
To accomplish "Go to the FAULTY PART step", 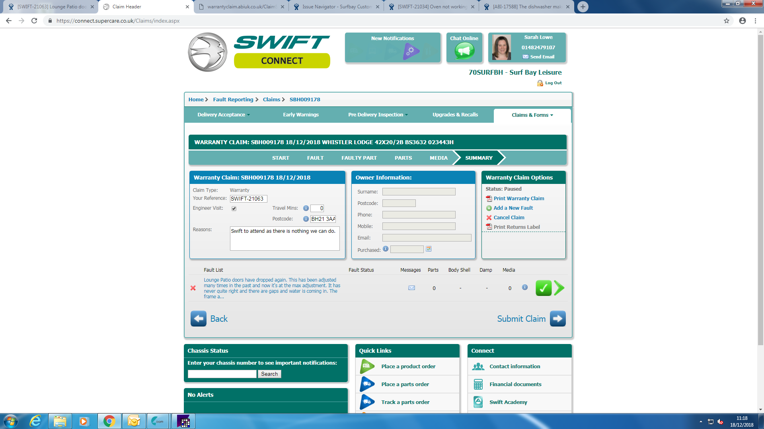I will click(x=359, y=158).
